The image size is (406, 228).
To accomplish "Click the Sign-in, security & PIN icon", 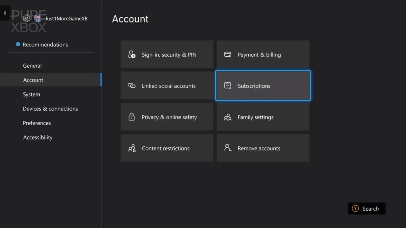I will 132,54.
